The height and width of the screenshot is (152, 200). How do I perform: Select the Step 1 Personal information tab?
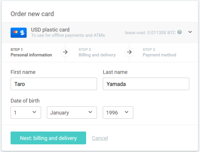(31, 53)
